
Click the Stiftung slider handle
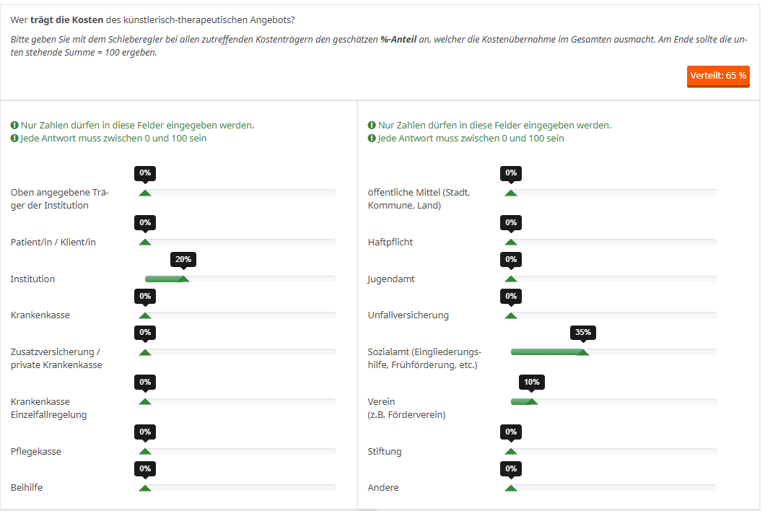pos(511,452)
